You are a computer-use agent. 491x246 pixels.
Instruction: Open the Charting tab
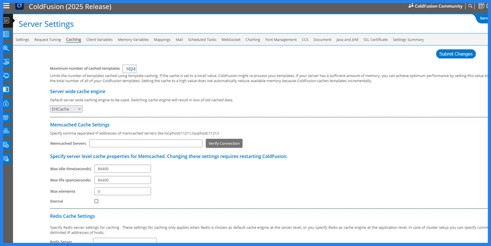coord(253,40)
